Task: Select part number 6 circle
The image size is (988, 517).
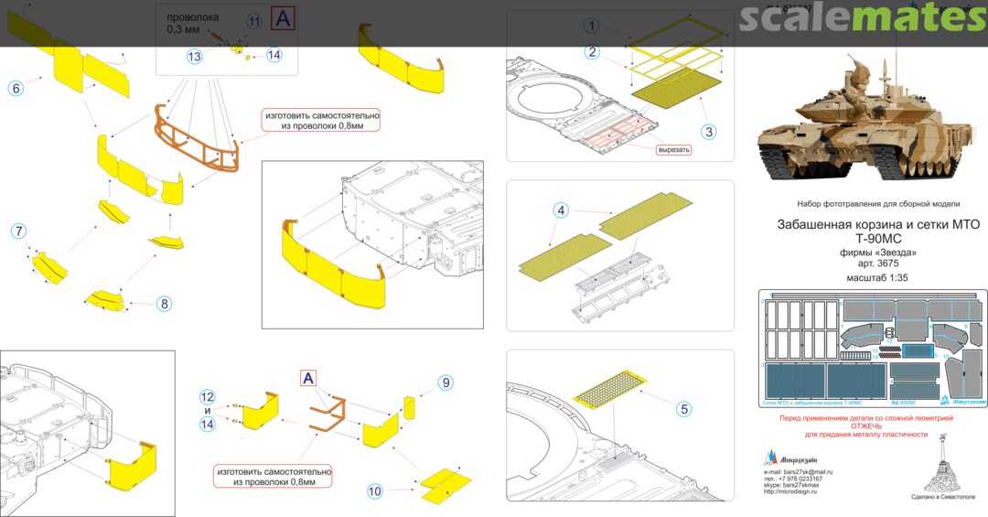Action: (x=16, y=88)
